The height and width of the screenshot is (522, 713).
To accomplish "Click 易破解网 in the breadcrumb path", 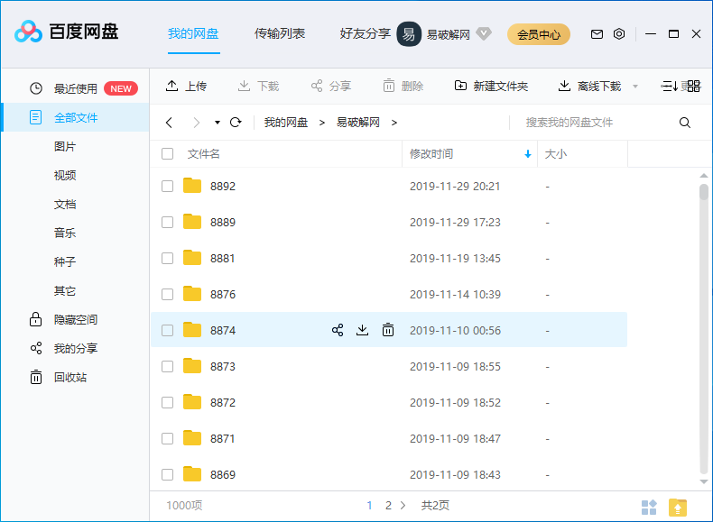I will tap(358, 123).
